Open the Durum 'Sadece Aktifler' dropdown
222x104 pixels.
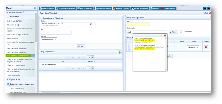point(49,39)
